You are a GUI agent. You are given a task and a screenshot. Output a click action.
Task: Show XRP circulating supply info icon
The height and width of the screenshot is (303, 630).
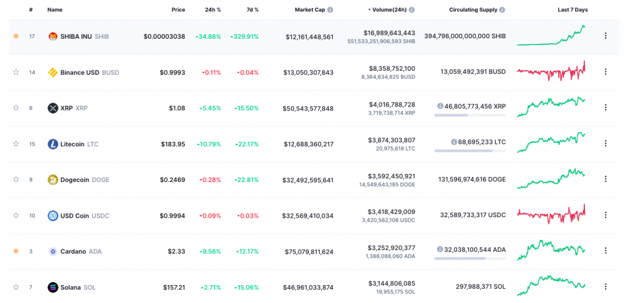click(441, 106)
